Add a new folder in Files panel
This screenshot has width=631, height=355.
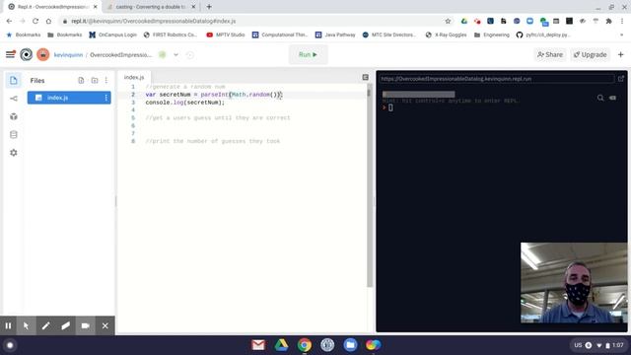(x=95, y=81)
